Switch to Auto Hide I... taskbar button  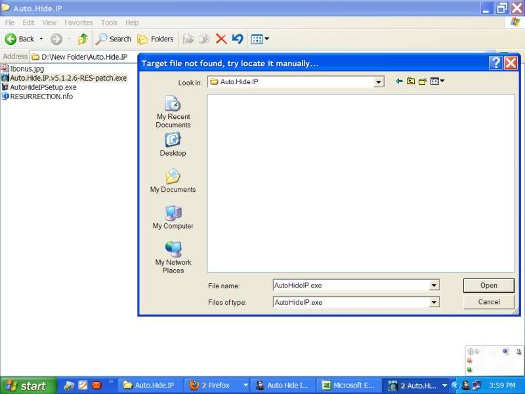[284, 385]
